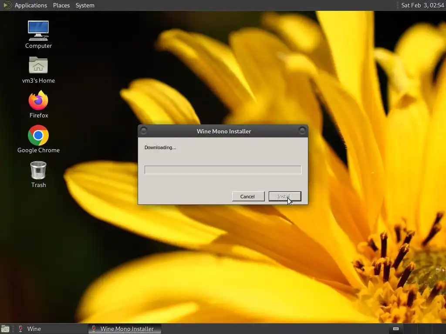
Task: Open the window menu button on the left of the Wine Mono Installer title bar
Action: point(144,130)
